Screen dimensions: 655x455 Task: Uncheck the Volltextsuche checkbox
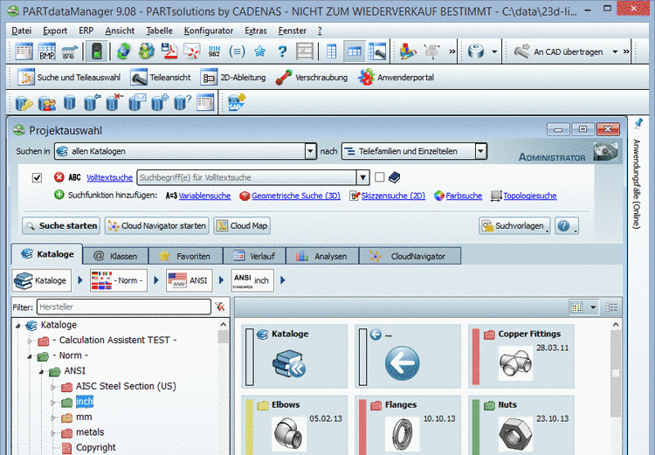[x=37, y=177]
